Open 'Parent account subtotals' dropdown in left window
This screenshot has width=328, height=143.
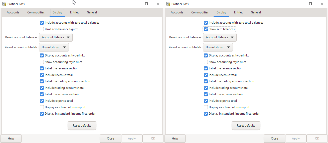[x=54, y=47]
